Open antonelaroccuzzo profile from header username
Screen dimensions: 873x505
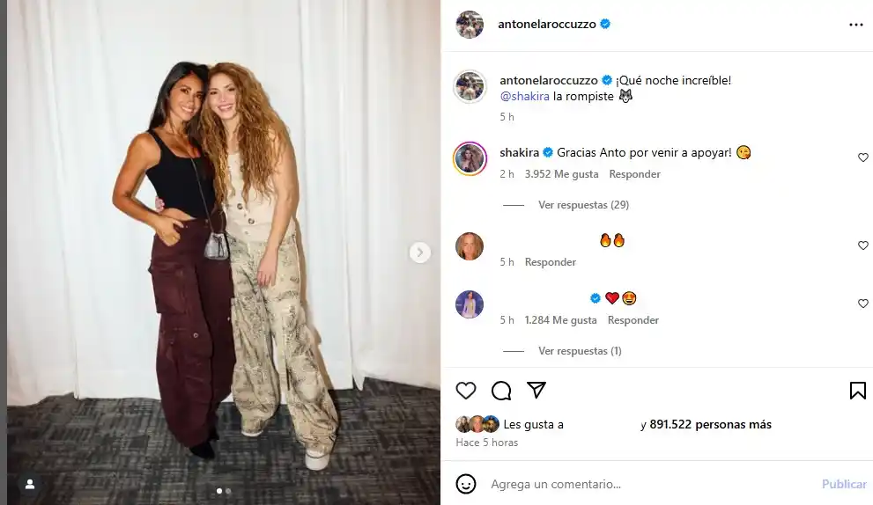(x=547, y=24)
